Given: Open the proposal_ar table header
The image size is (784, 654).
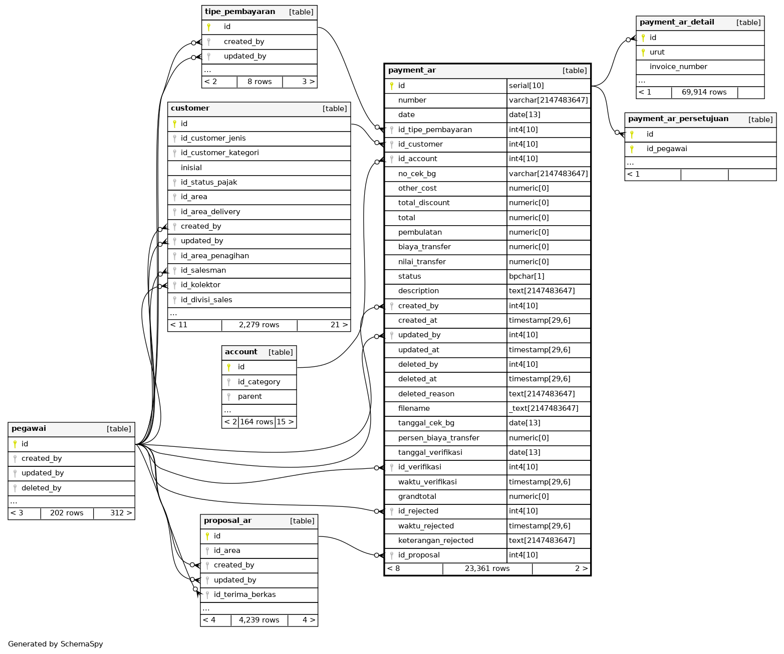Looking at the screenshot, I should 227,521.
